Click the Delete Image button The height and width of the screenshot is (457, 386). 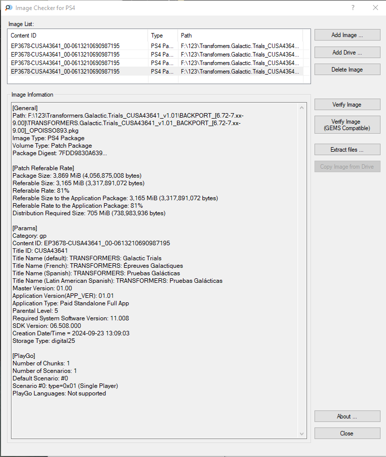click(x=347, y=70)
